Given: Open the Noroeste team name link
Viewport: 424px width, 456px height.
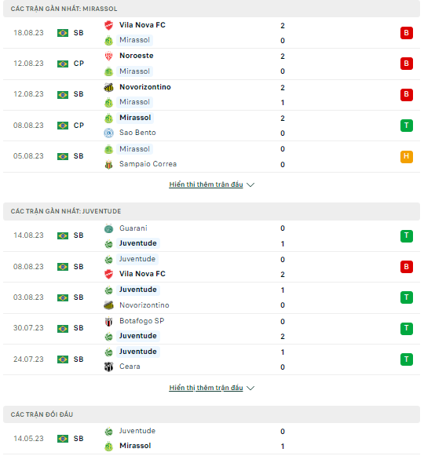Looking at the screenshot, I should coord(136,56).
